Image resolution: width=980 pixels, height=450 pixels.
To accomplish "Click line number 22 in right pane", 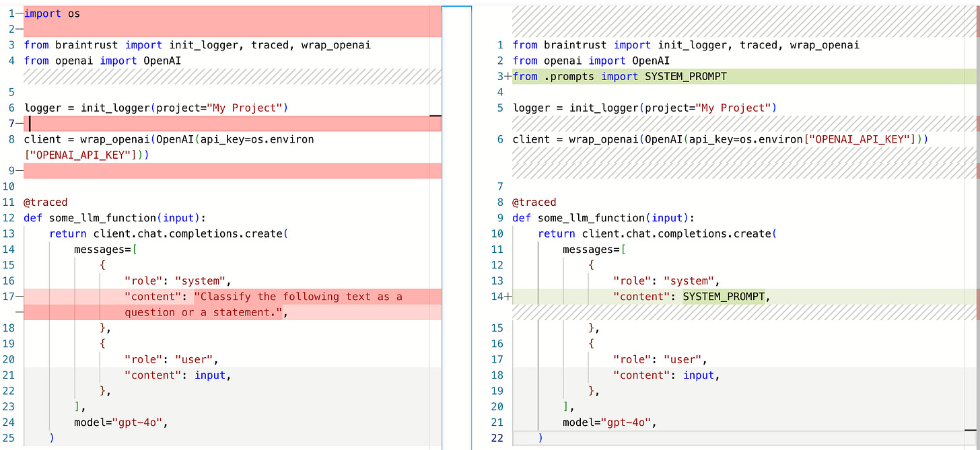I will point(497,438).
